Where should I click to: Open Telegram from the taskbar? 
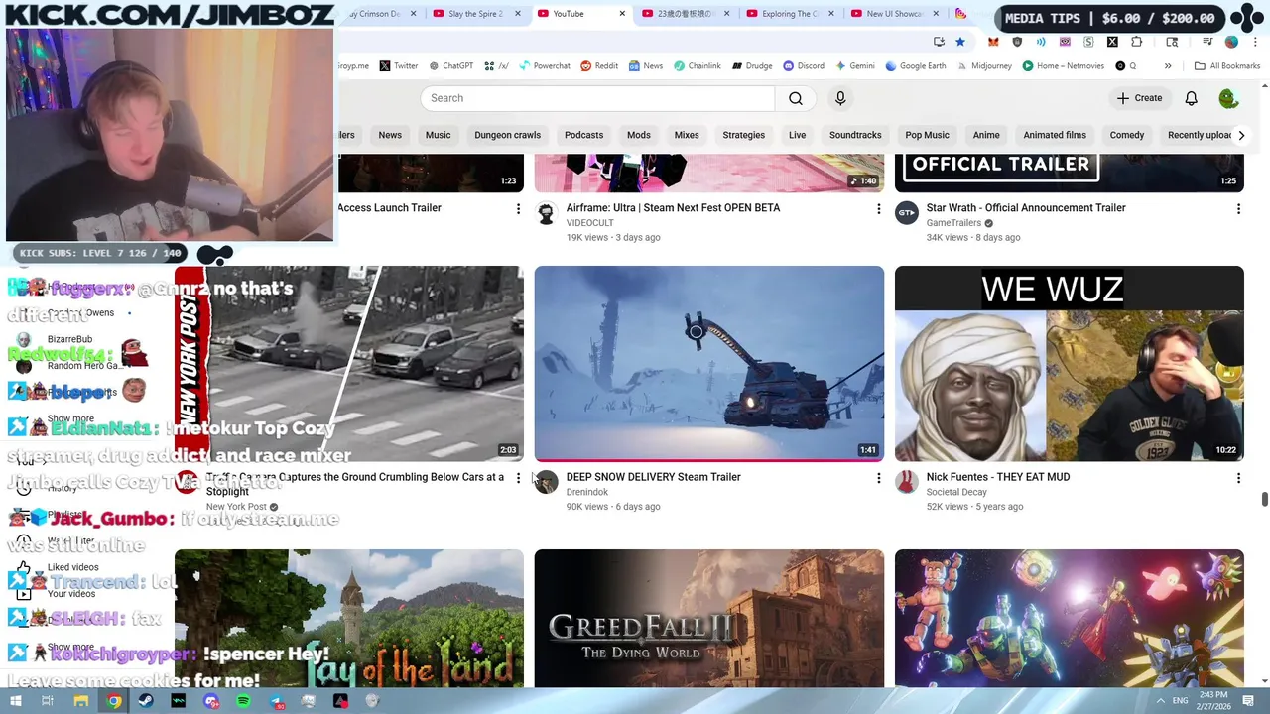pyautogui.click(x=276, y=701)
